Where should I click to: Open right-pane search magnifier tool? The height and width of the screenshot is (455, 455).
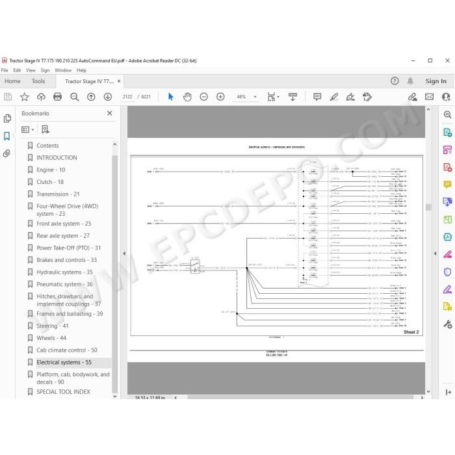[447, 114]
